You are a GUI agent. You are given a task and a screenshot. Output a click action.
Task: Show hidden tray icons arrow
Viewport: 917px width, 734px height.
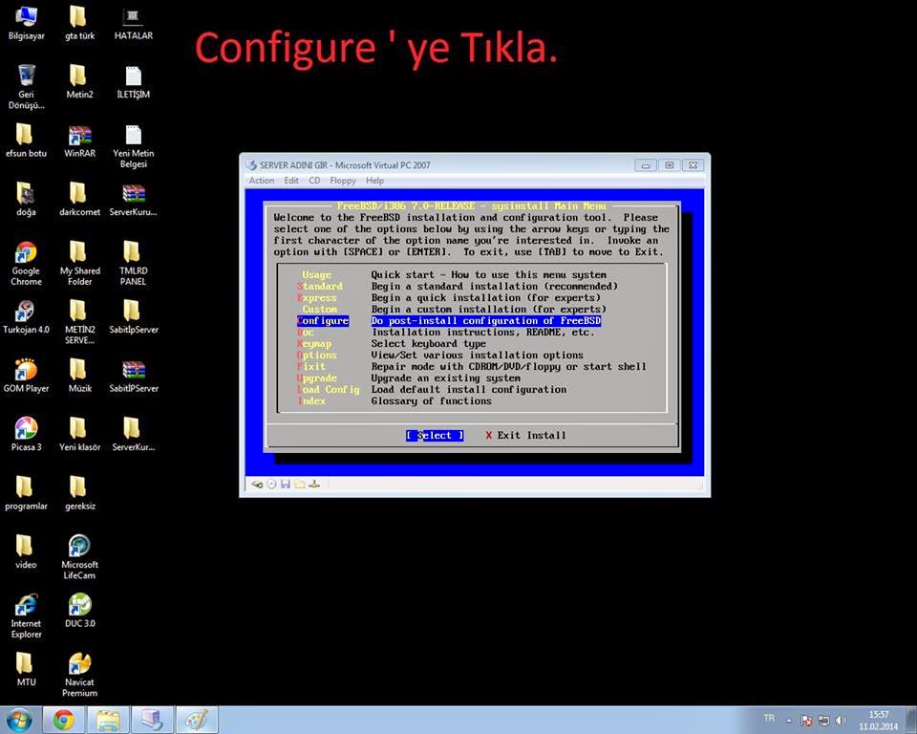click(x=789, y=721)
